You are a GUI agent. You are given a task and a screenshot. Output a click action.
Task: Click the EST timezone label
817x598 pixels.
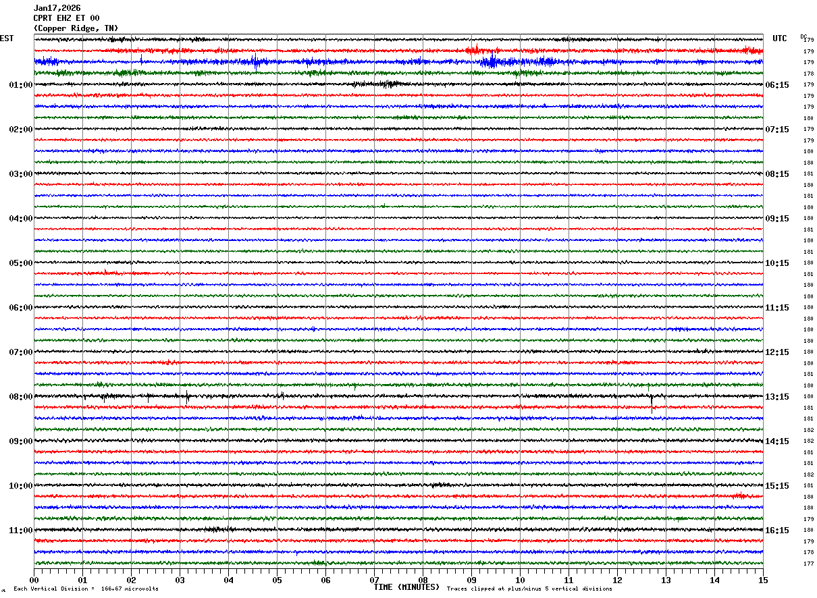pos(7,38)
